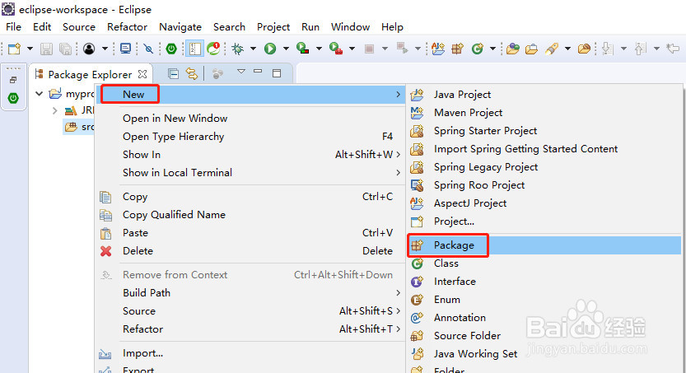Click the New Java Class toolbar icon
The height and width of the screenshot is (373, 686).
(x=478, y=49)
